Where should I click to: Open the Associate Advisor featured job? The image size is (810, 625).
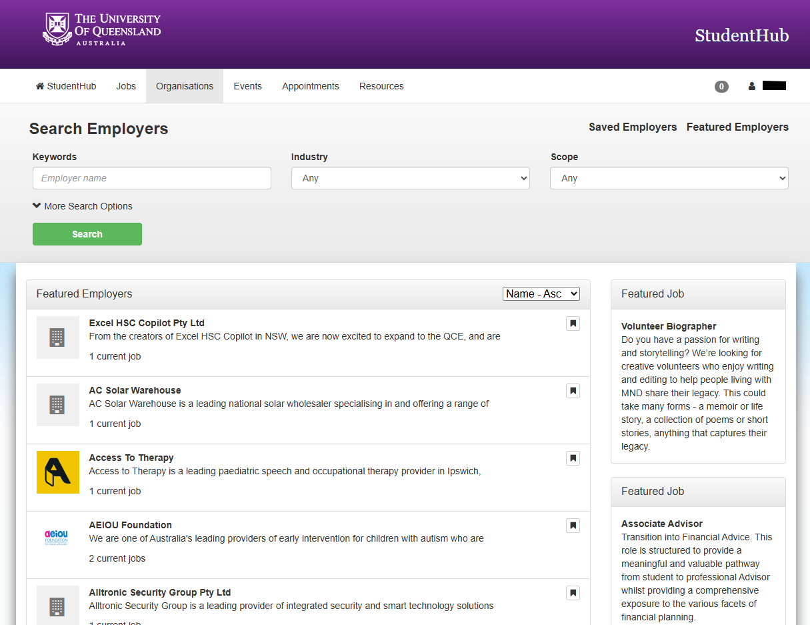click(x=662, y=524)
